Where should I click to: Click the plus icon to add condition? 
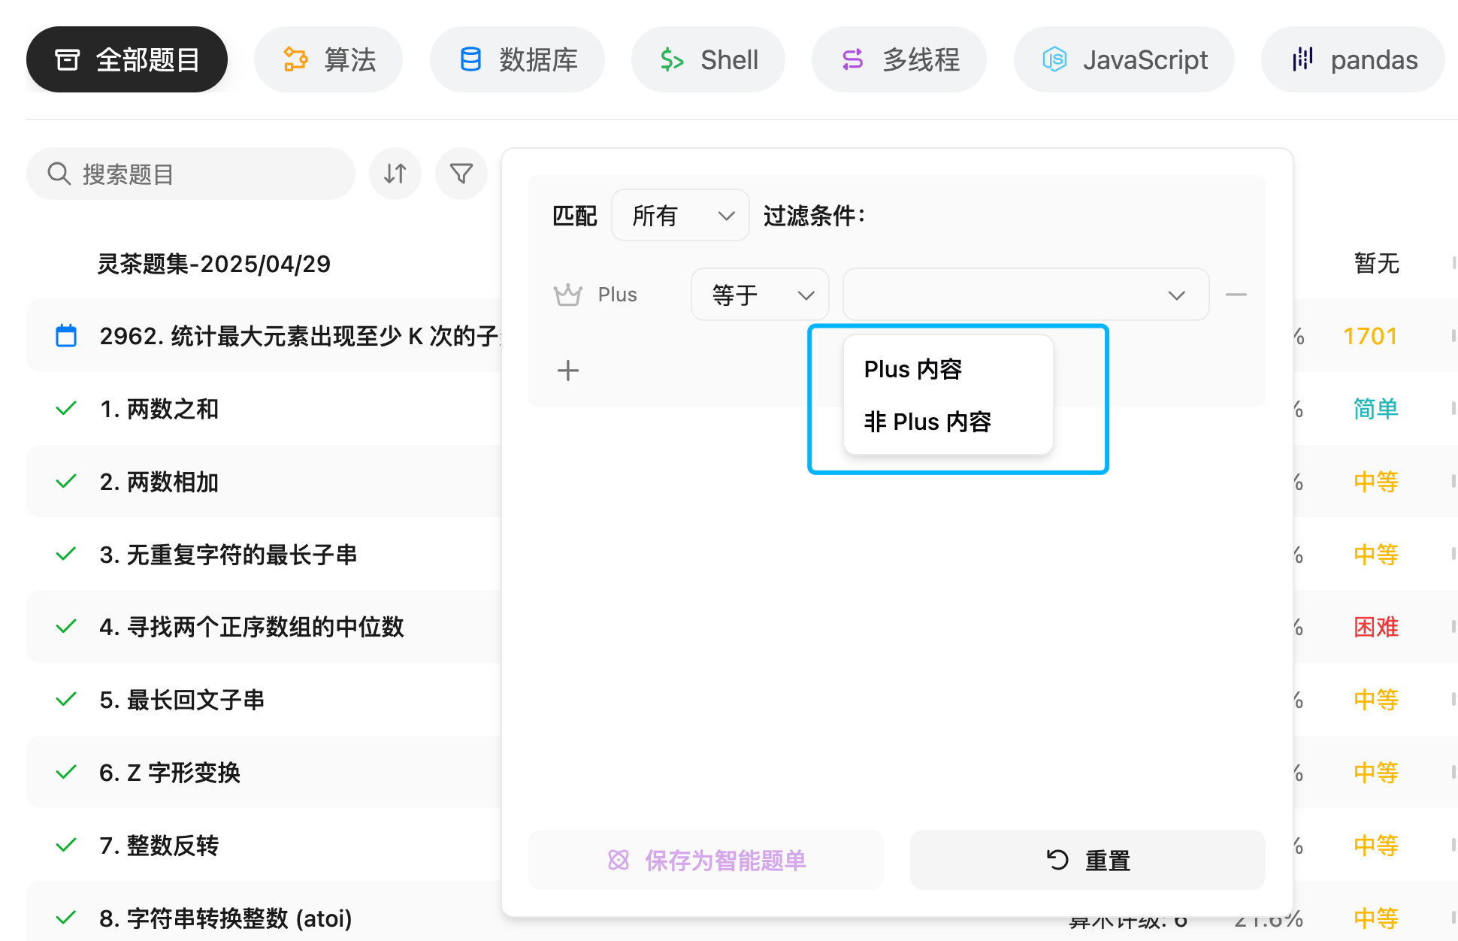(567, 370)
